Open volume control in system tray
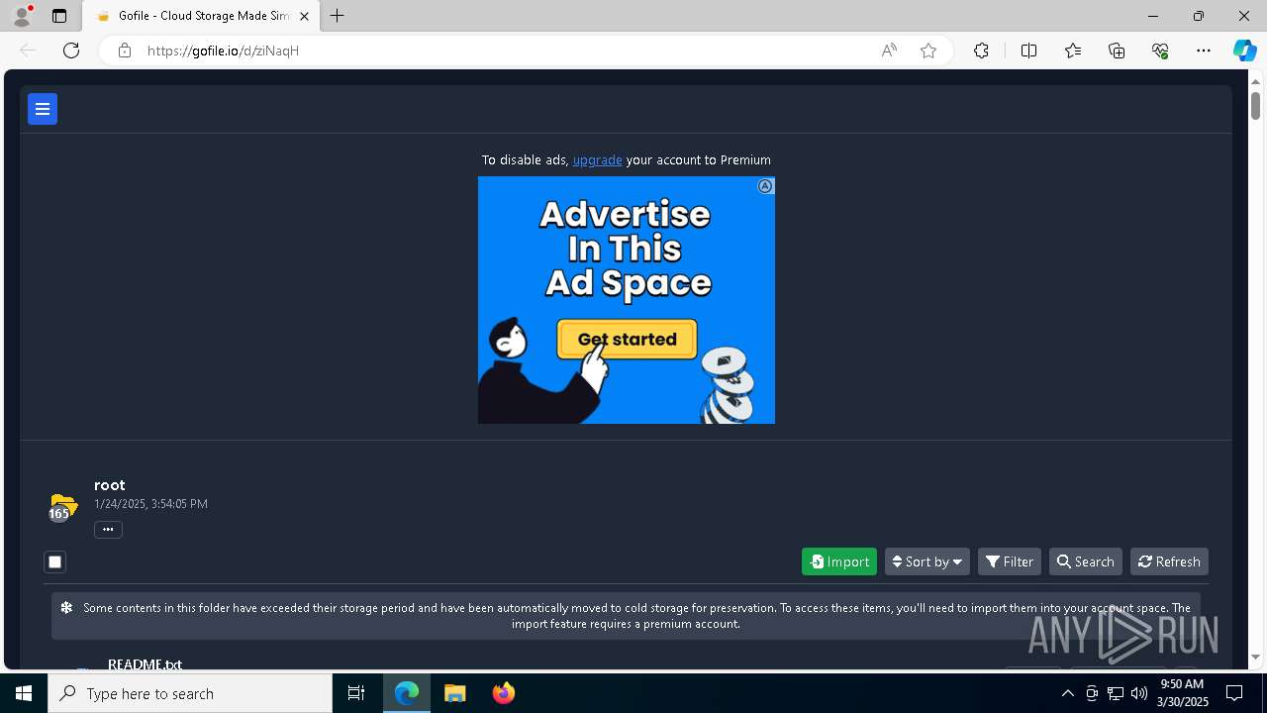Viewport: 1267px width, 713px height. coord(1138,693)
